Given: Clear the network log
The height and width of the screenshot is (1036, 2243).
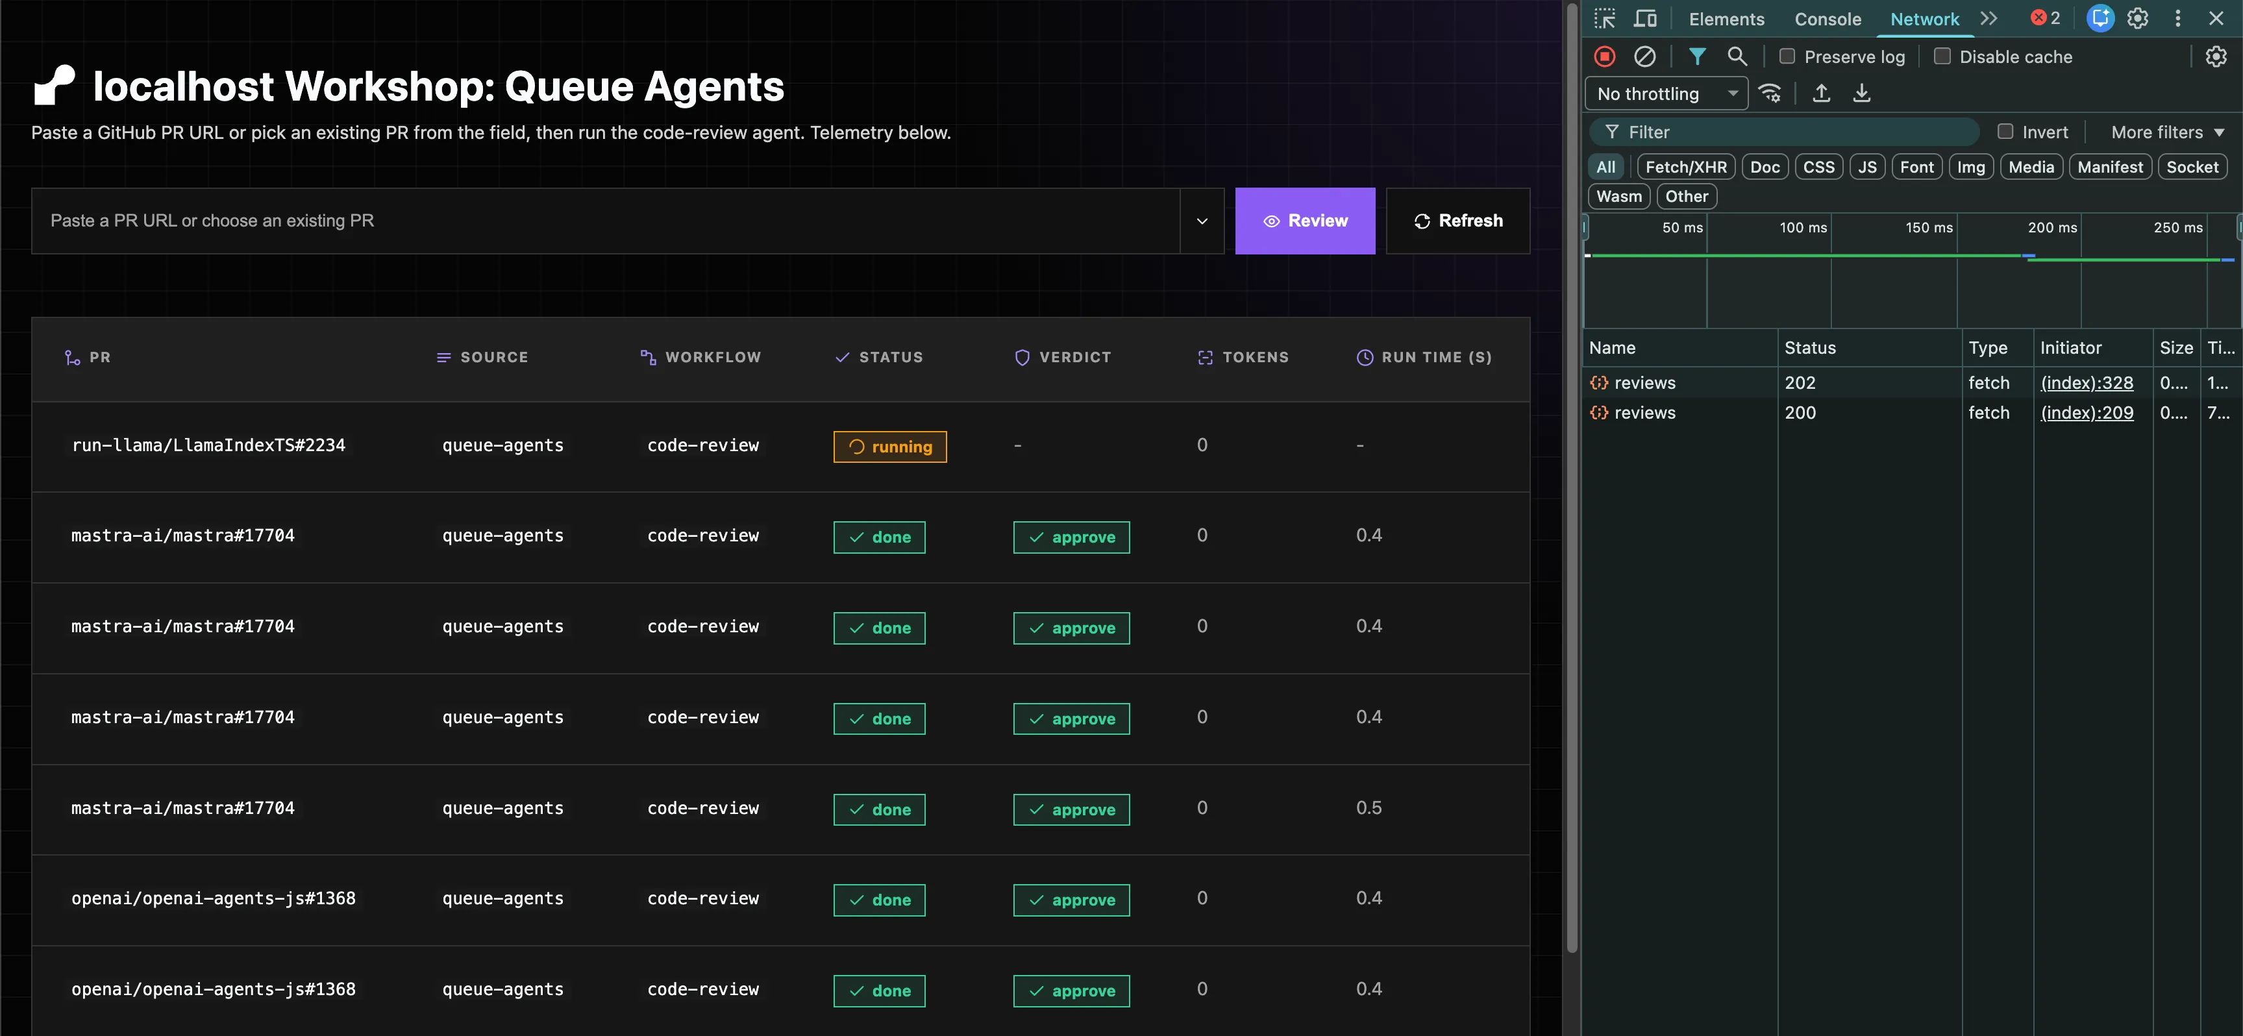Looking at the screenshot, I should (1645, 56).
